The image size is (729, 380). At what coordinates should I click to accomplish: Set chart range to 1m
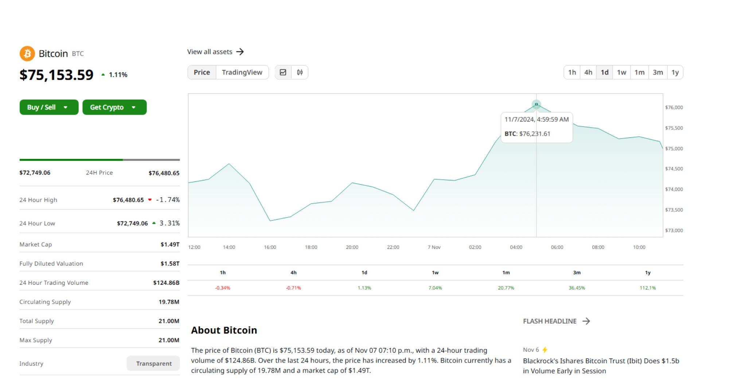[639, 72]
